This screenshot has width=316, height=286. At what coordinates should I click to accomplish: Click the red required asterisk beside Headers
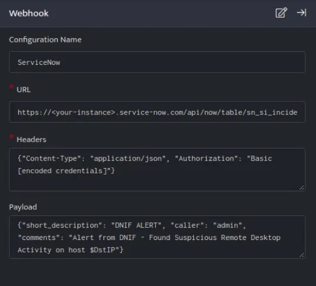tap(11, 137)
